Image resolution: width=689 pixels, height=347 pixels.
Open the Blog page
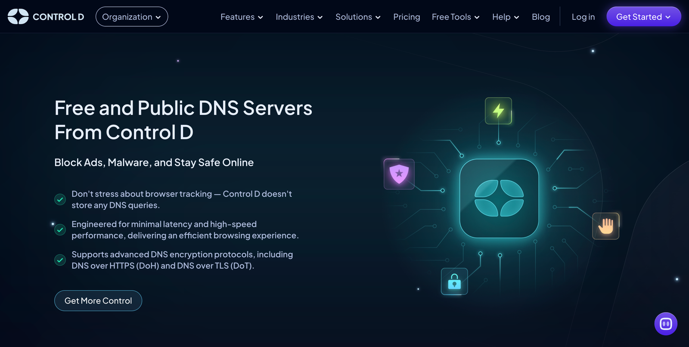pos(541,17)
